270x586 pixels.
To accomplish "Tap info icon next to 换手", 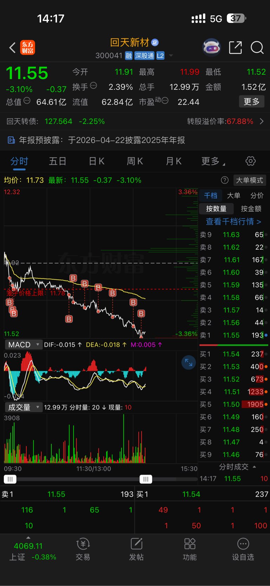I will tap(94, 85).
